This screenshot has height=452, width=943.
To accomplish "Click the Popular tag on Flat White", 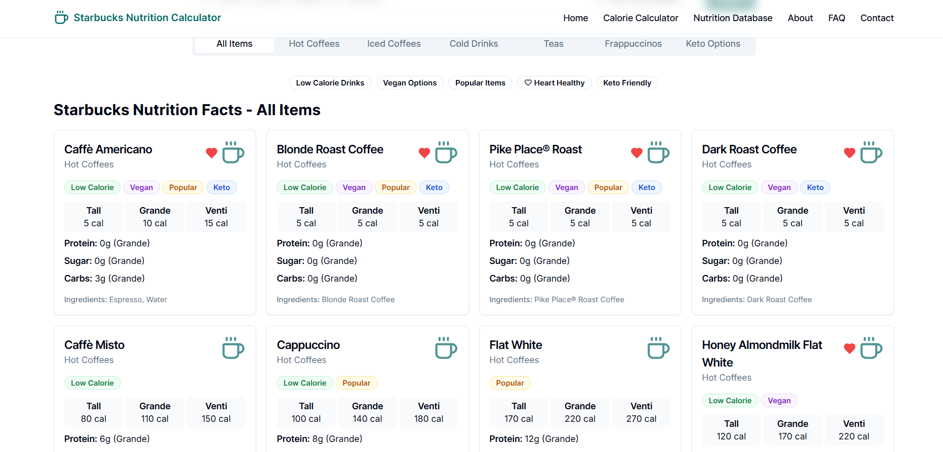I will pos(510,383).
